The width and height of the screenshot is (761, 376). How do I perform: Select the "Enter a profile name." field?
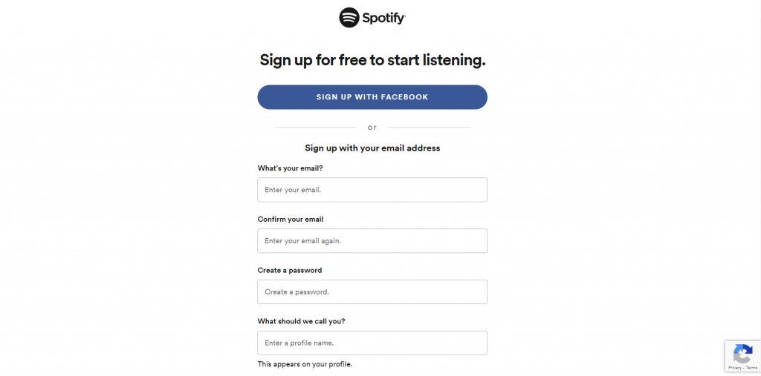[372, 343]
